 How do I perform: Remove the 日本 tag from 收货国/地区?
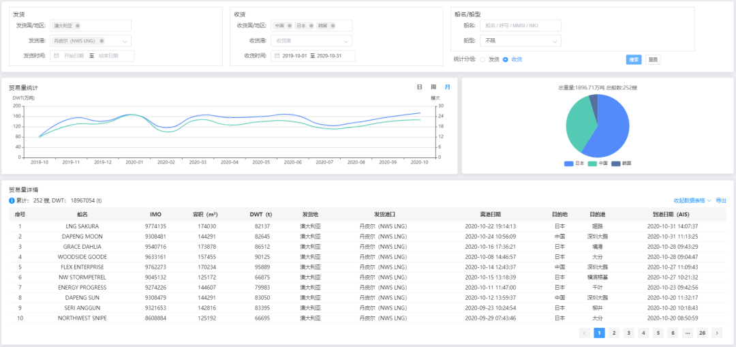point(311,25)
